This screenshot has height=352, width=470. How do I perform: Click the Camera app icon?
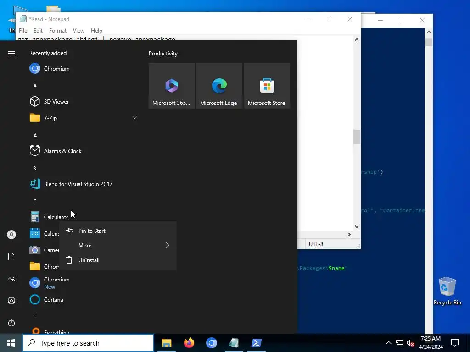point(35,250)
